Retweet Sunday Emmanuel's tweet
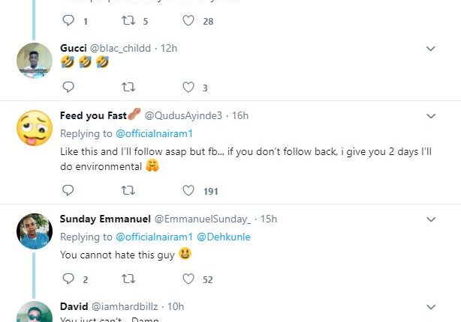This screenshot has height=322, width=461. click(x=128, y=279)
